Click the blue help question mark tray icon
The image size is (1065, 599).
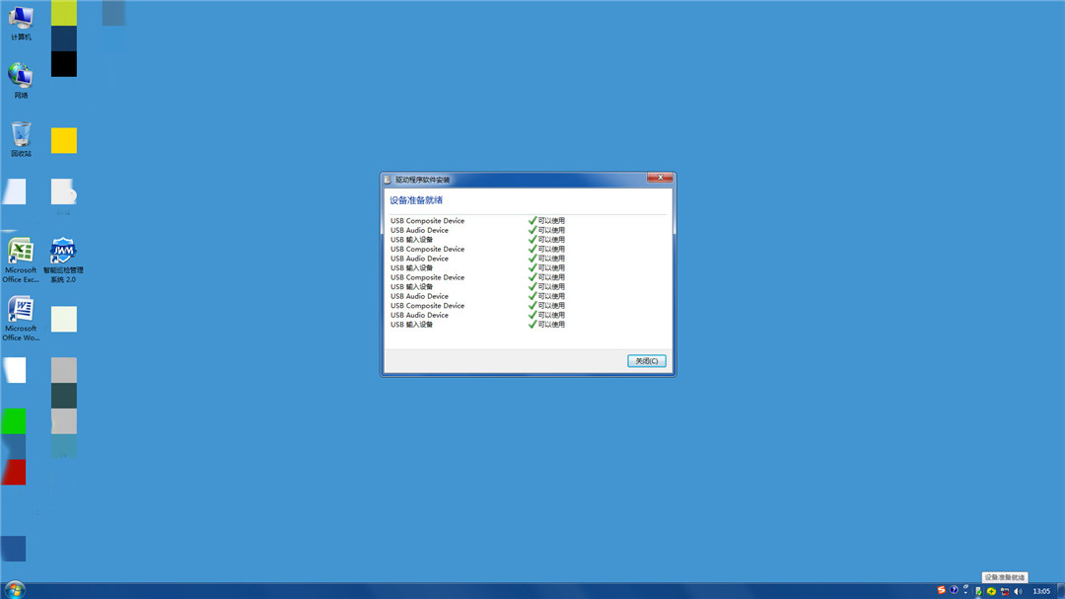click(x=954, y=590)
